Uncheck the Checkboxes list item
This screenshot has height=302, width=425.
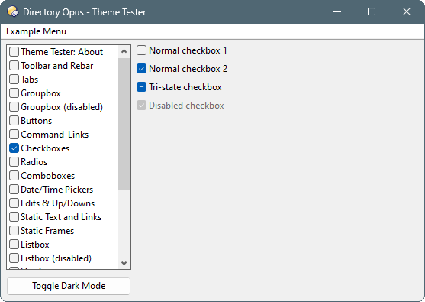coord(14,148)
